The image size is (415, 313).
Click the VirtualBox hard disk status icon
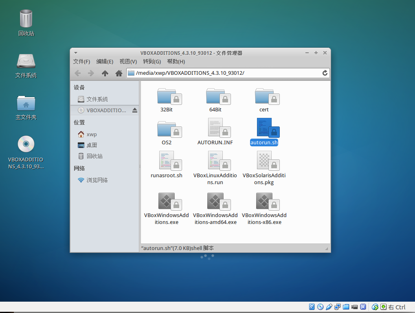tap(312, 306)
